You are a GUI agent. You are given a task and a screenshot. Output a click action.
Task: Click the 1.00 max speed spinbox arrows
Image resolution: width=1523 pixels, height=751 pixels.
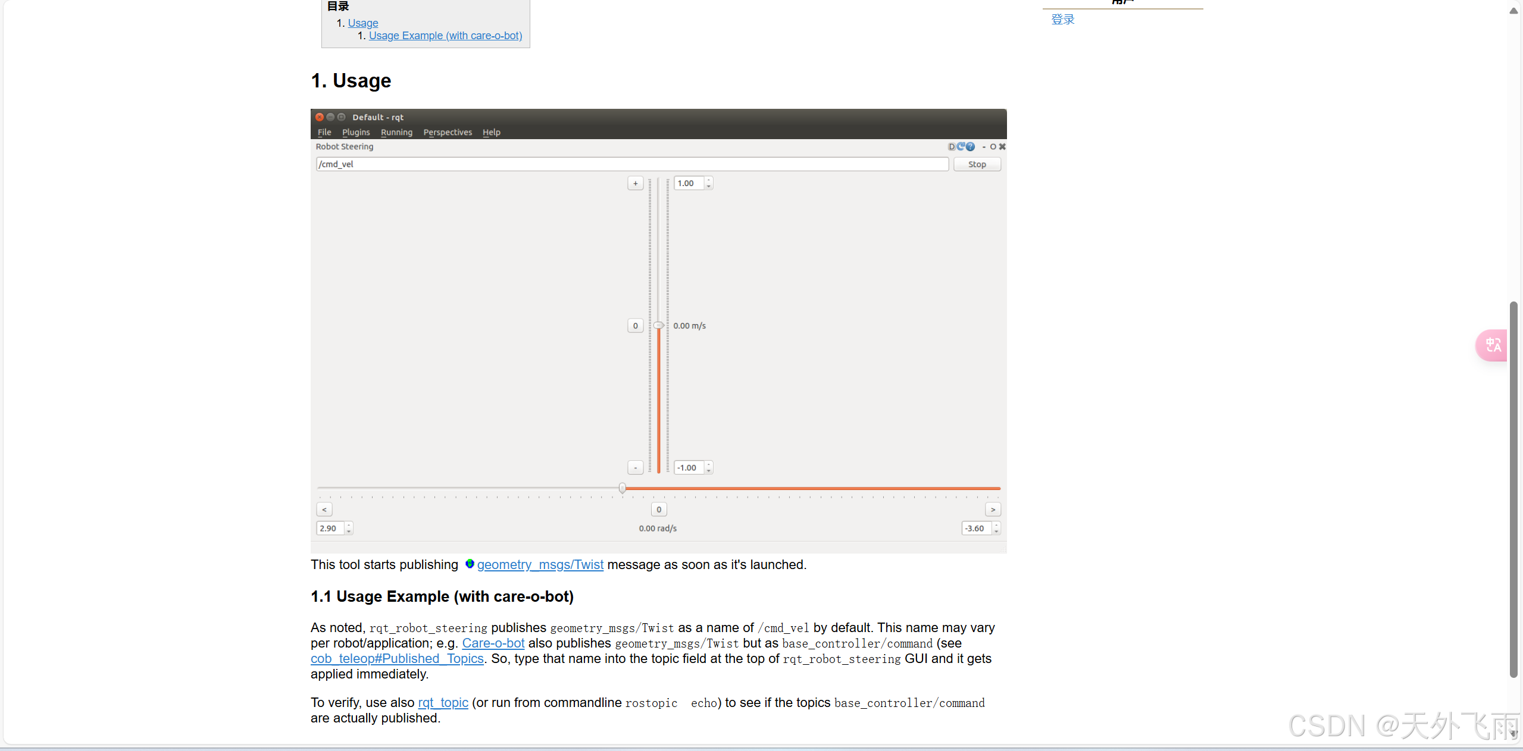709,183
